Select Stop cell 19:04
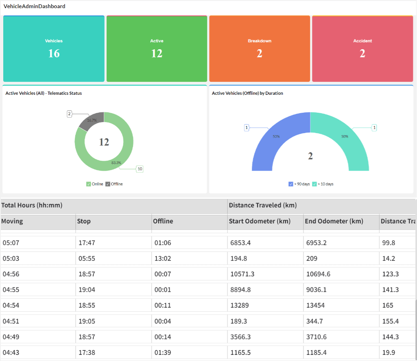The image size is (417, 361). [114, 290]
